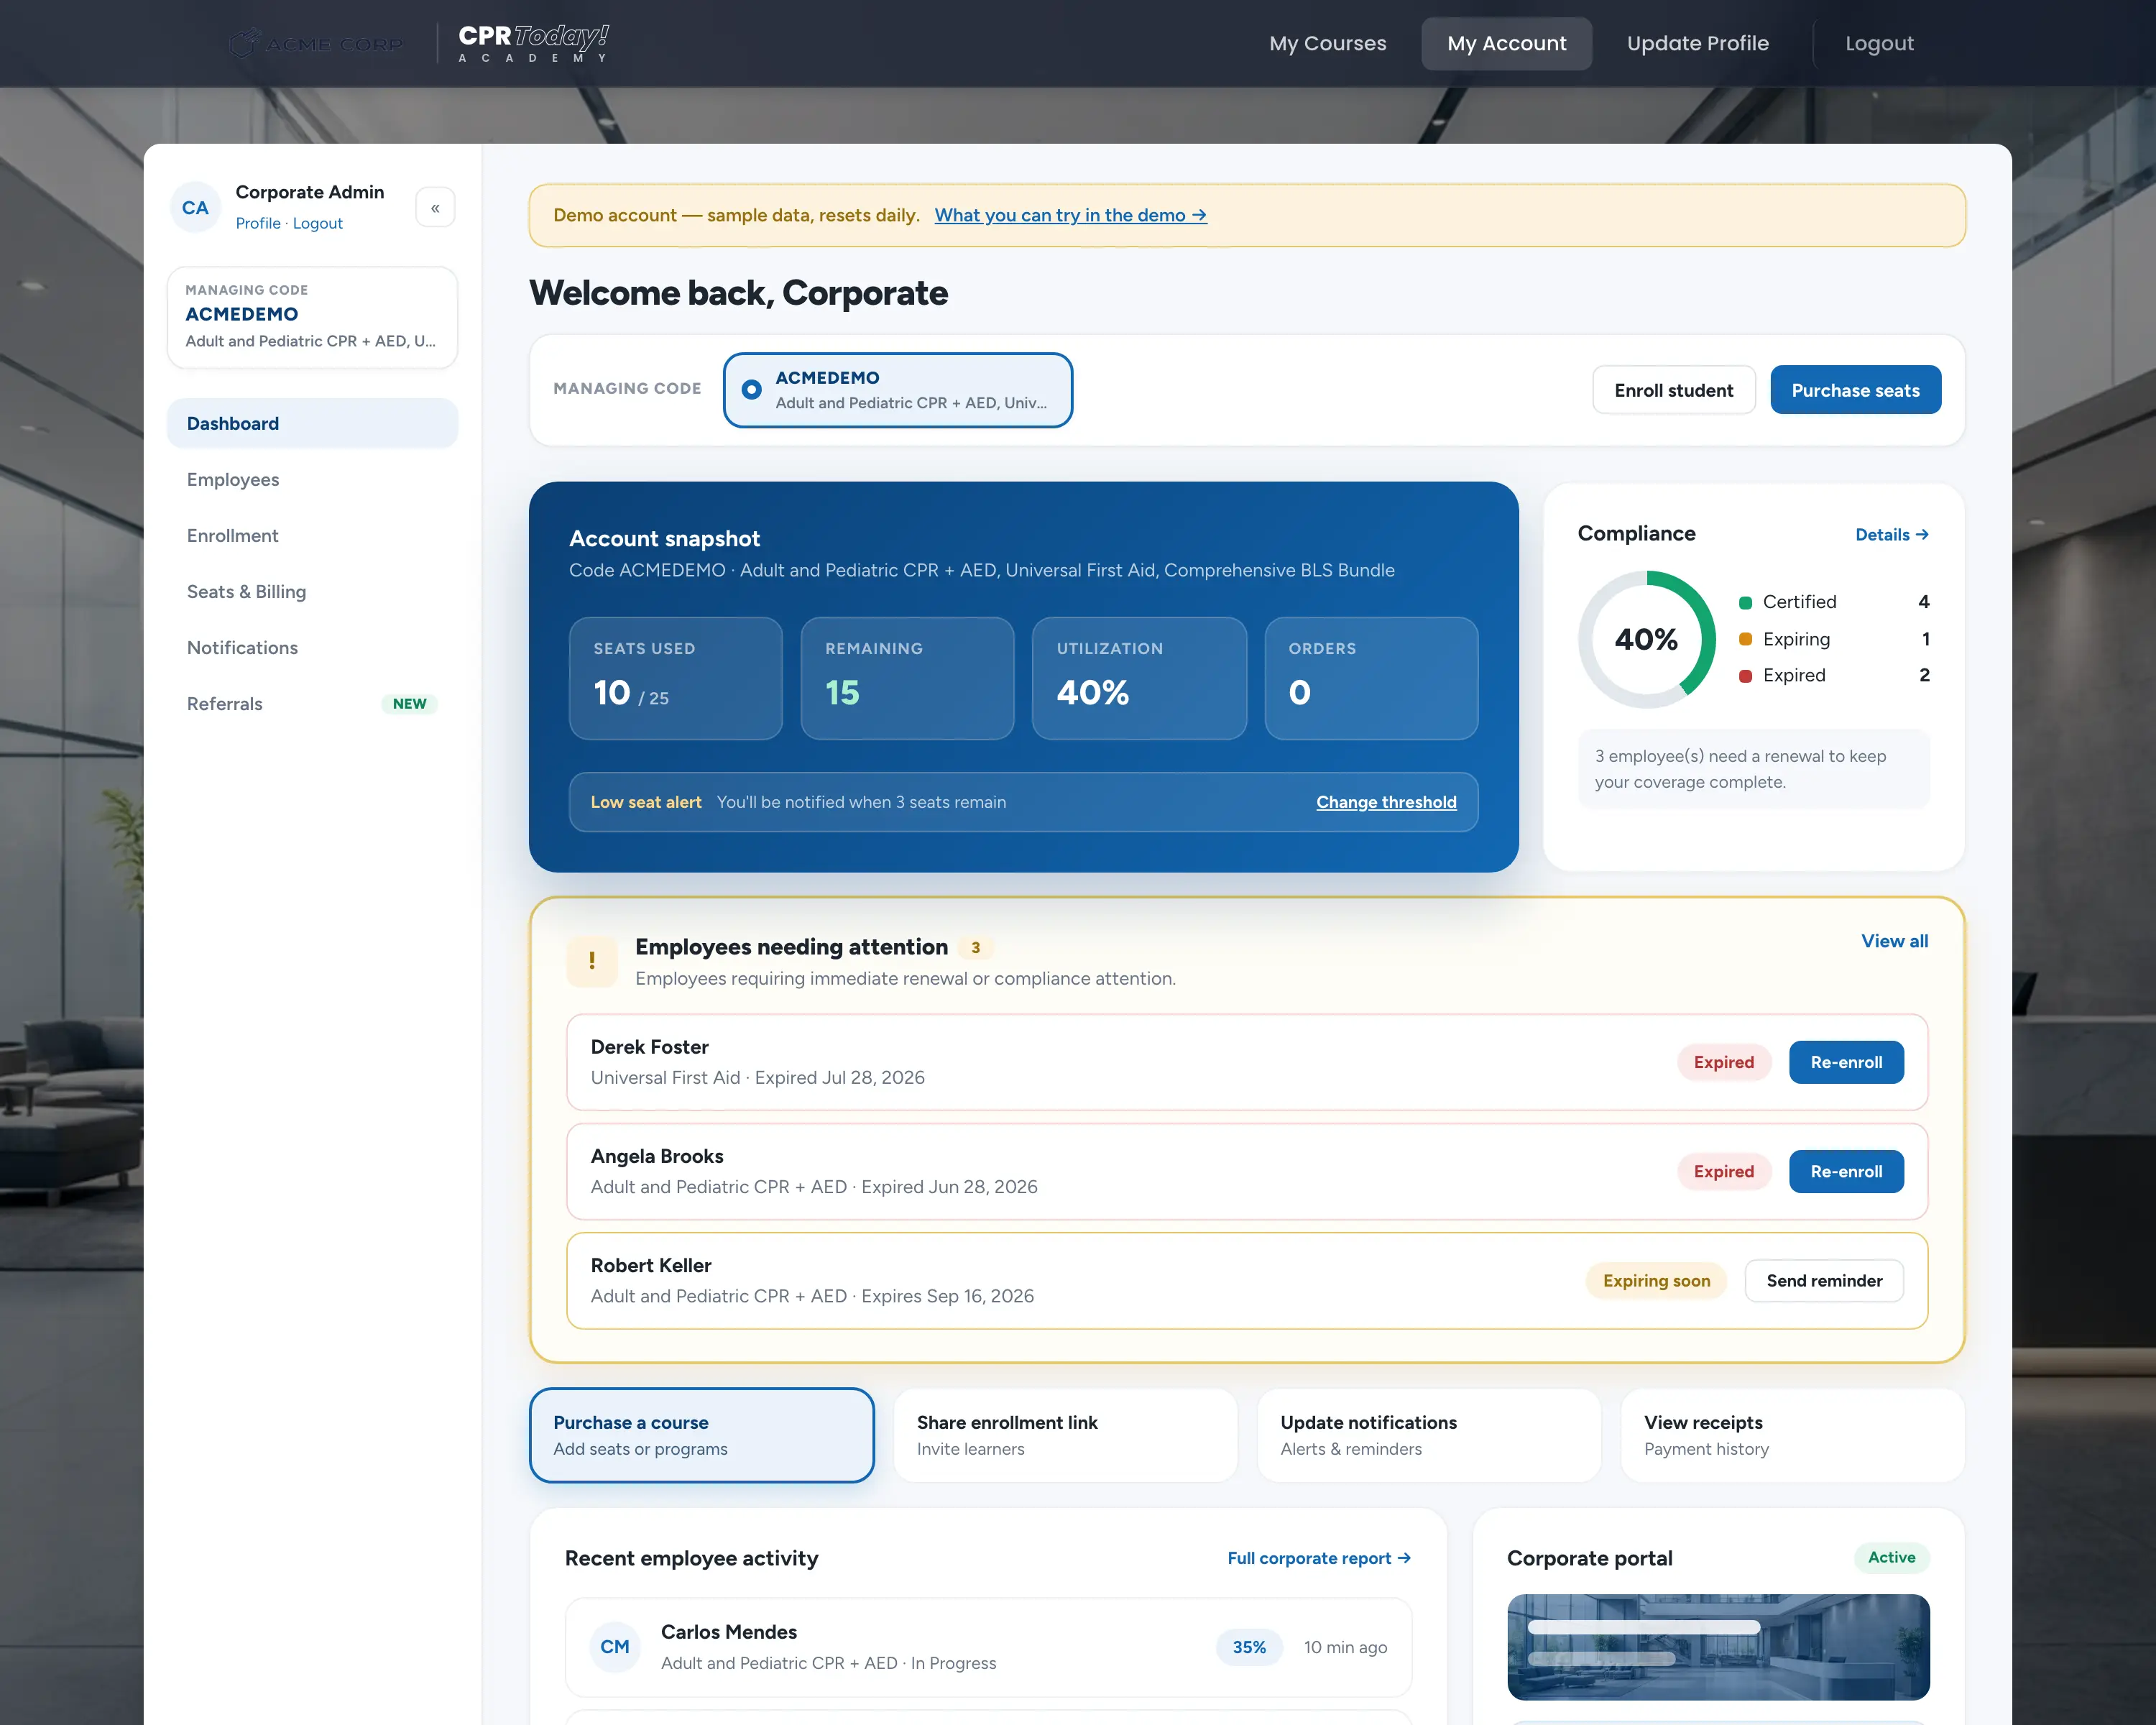Click the CA avatar circle

click(195, 208)
